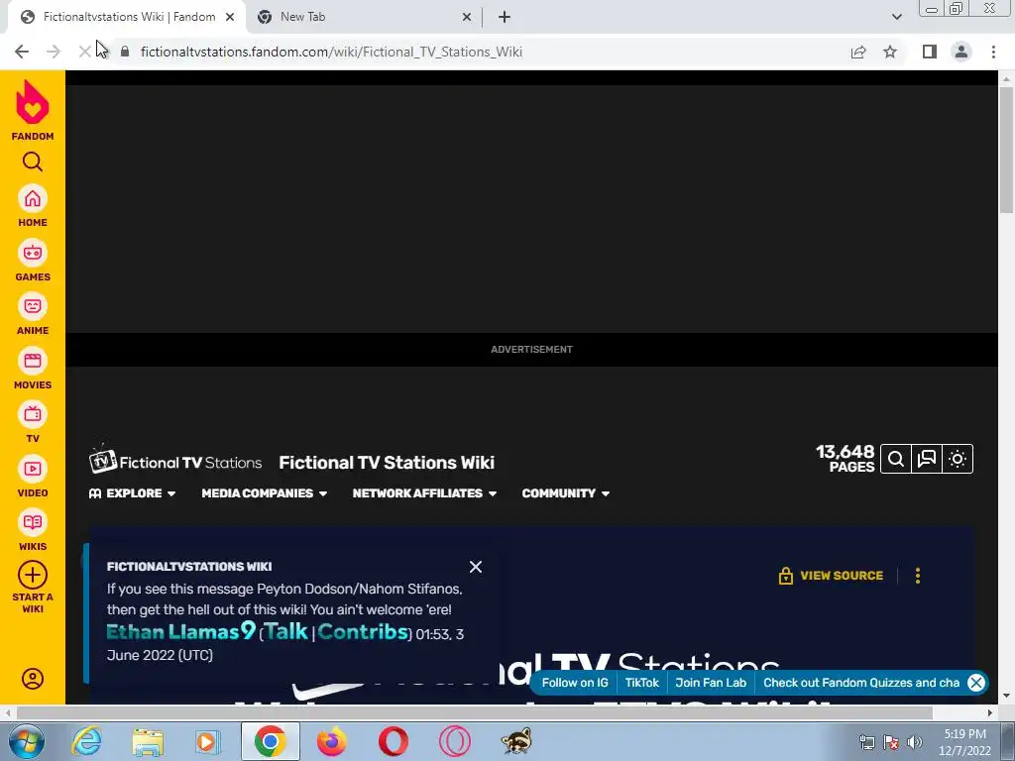Open Fandom logo home
Viewport: 1015px width, 761px height.
(33, 110)
